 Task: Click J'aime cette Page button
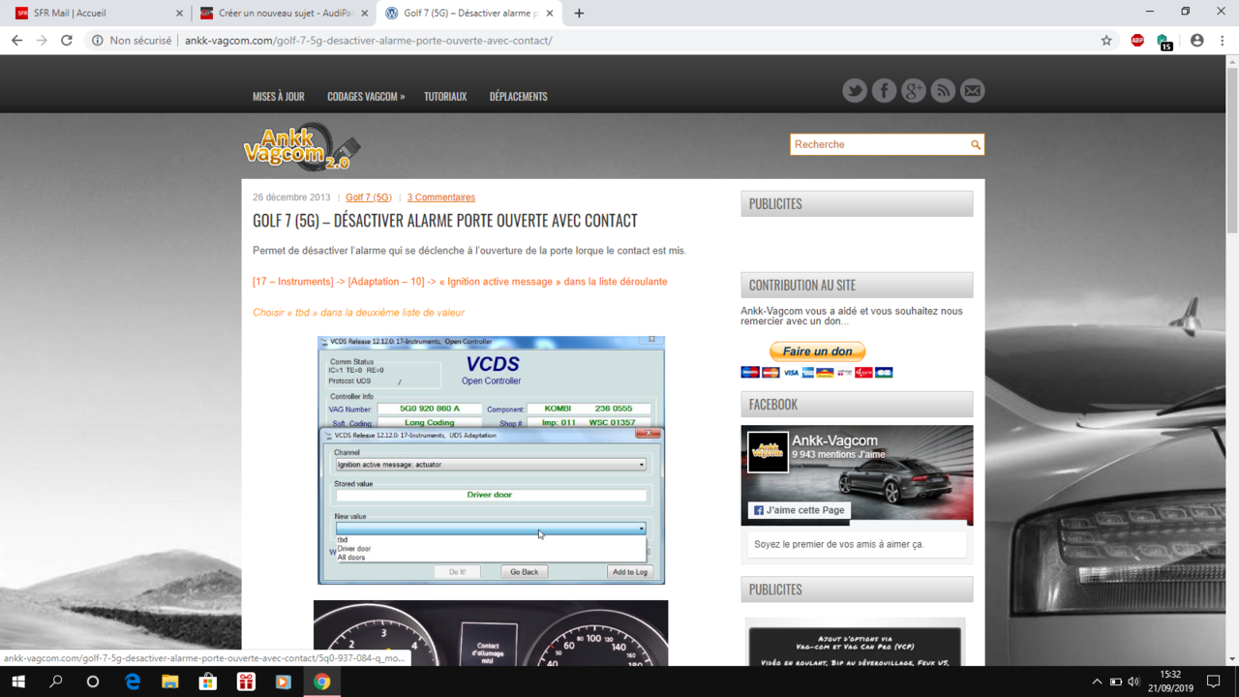pyautogui.click(x=800, y=510)
